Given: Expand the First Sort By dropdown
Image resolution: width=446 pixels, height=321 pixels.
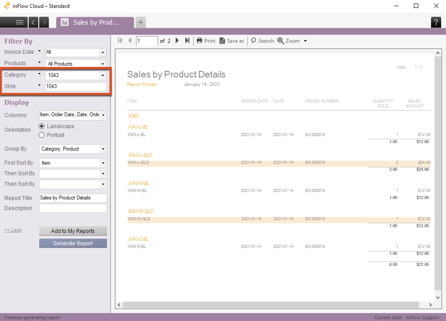Looking at the screenshot, I should (x=103, y=163).
